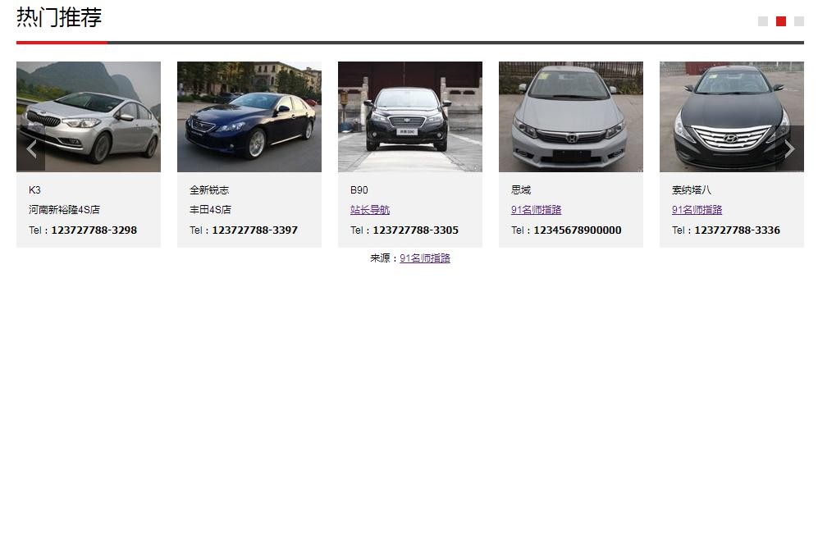Viewport: 818px width, 538px height.
Task: Click phone number 123727788-3397
Action: (x=254, y=230)
